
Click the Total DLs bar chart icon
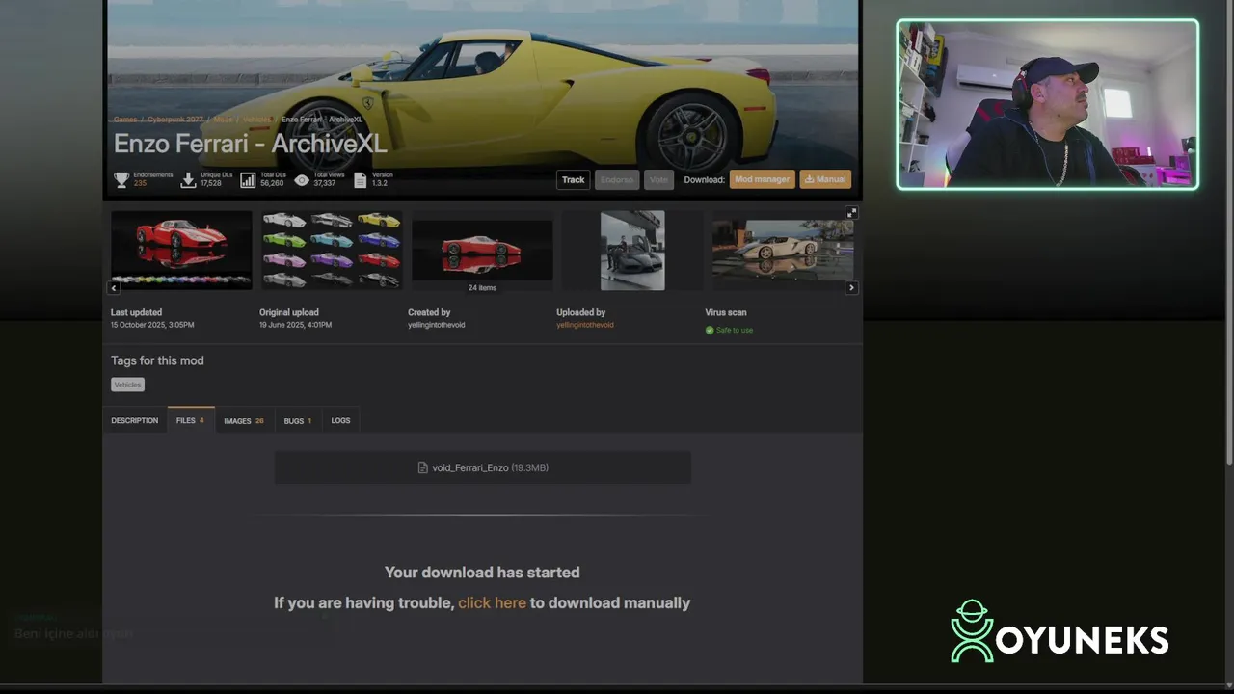pos(248,180)
